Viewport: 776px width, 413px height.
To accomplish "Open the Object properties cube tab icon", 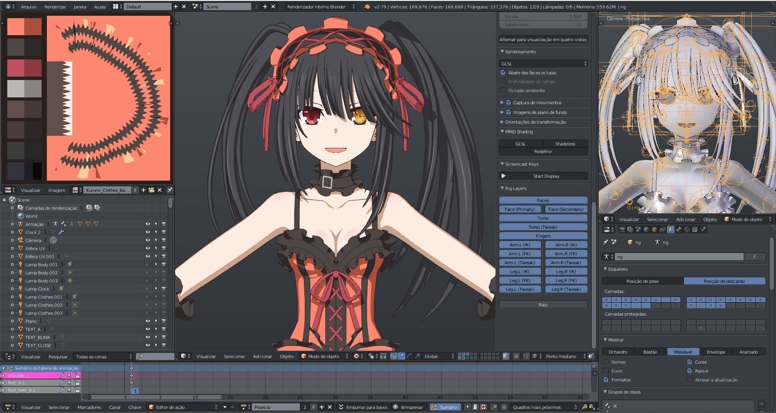I will (x=654, y=230).
